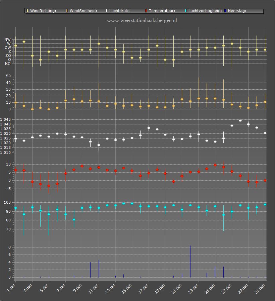Select the Temperatuur legend label
The height and width of the screenshot is (301, 275).
click(x=162, y=11)
